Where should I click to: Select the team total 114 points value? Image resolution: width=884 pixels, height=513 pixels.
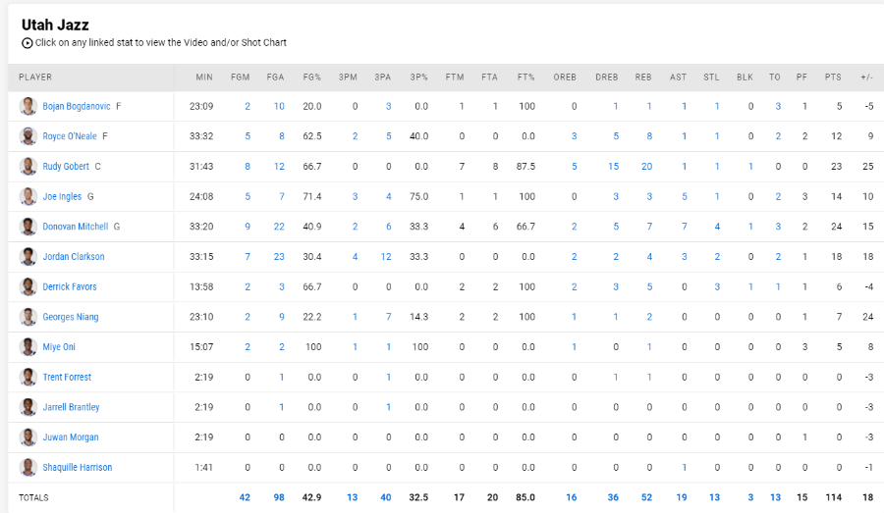coord(833,497)
